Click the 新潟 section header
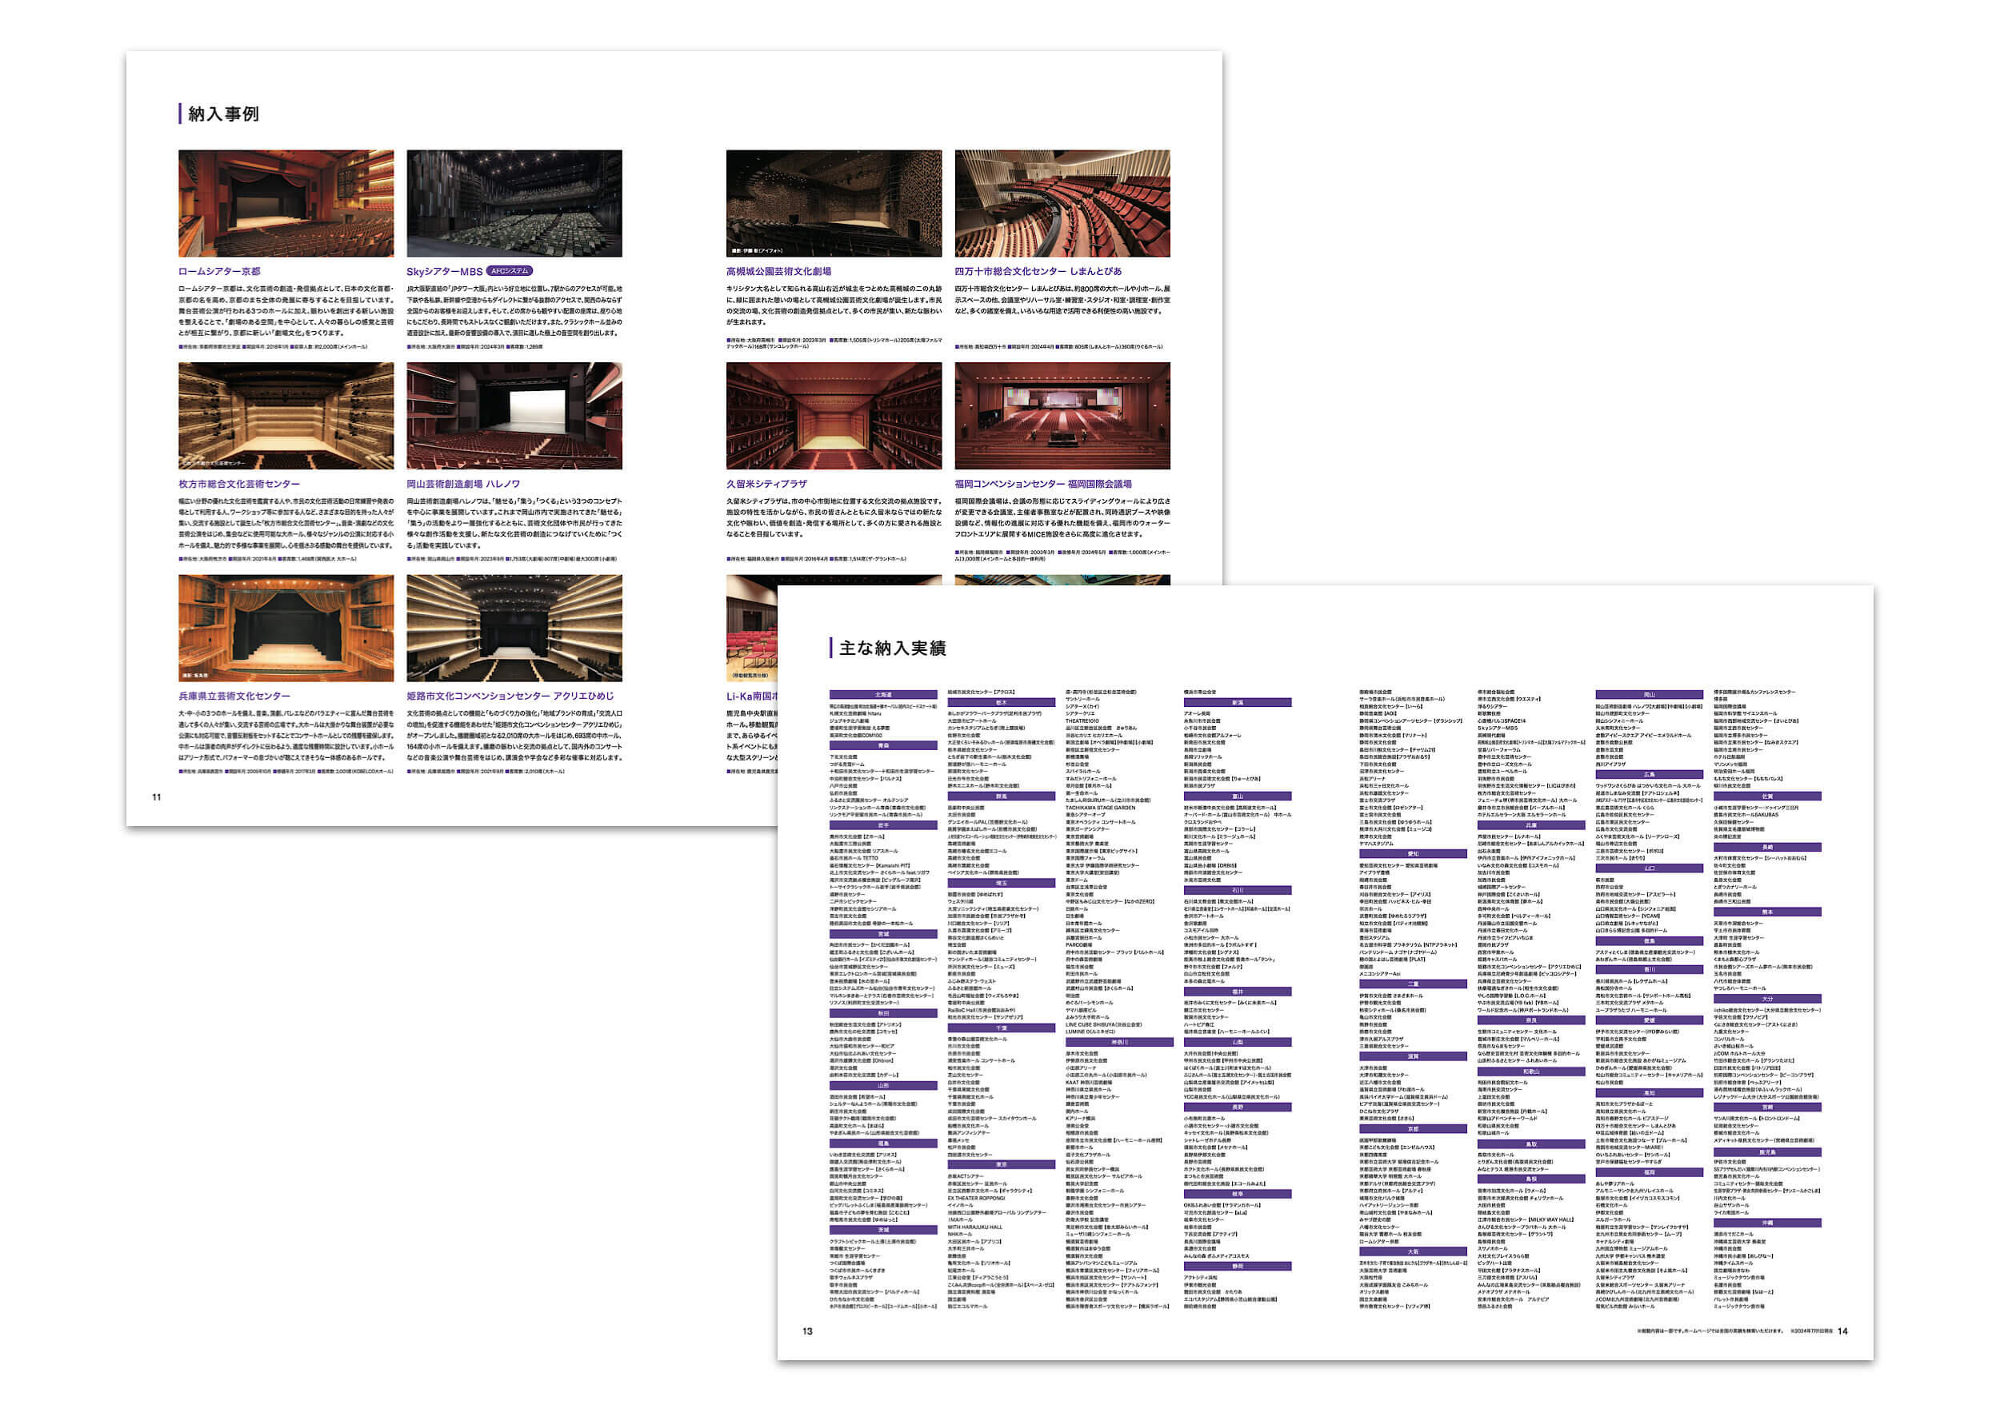This screenshot has width=2000, height=1413. tap(1238, 703)
